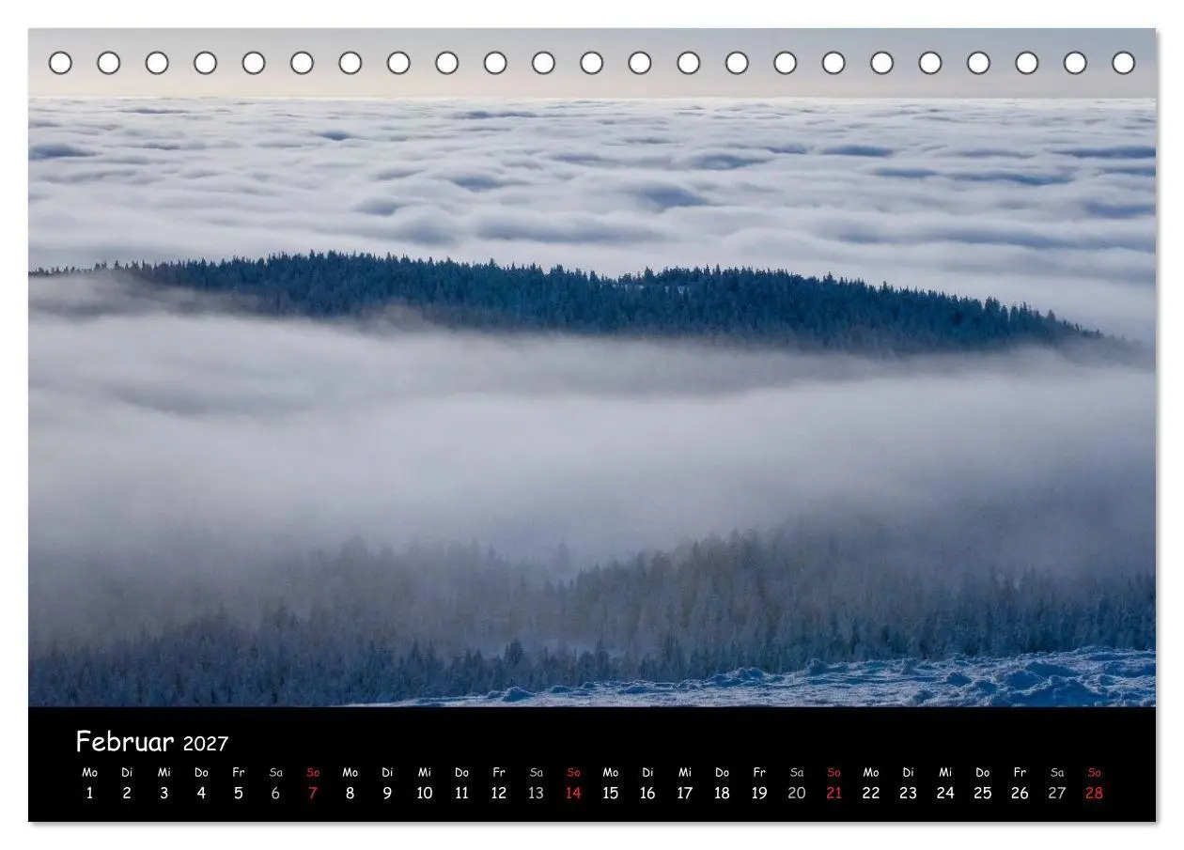The width and height of the screenshot is (1184, 850).
Task: Select day 8 in the calendar
Action: point(350,793)
